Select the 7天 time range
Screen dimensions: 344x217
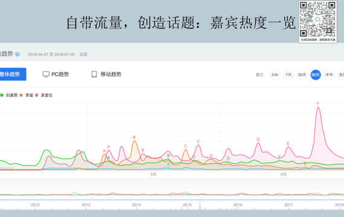[288, 75]
